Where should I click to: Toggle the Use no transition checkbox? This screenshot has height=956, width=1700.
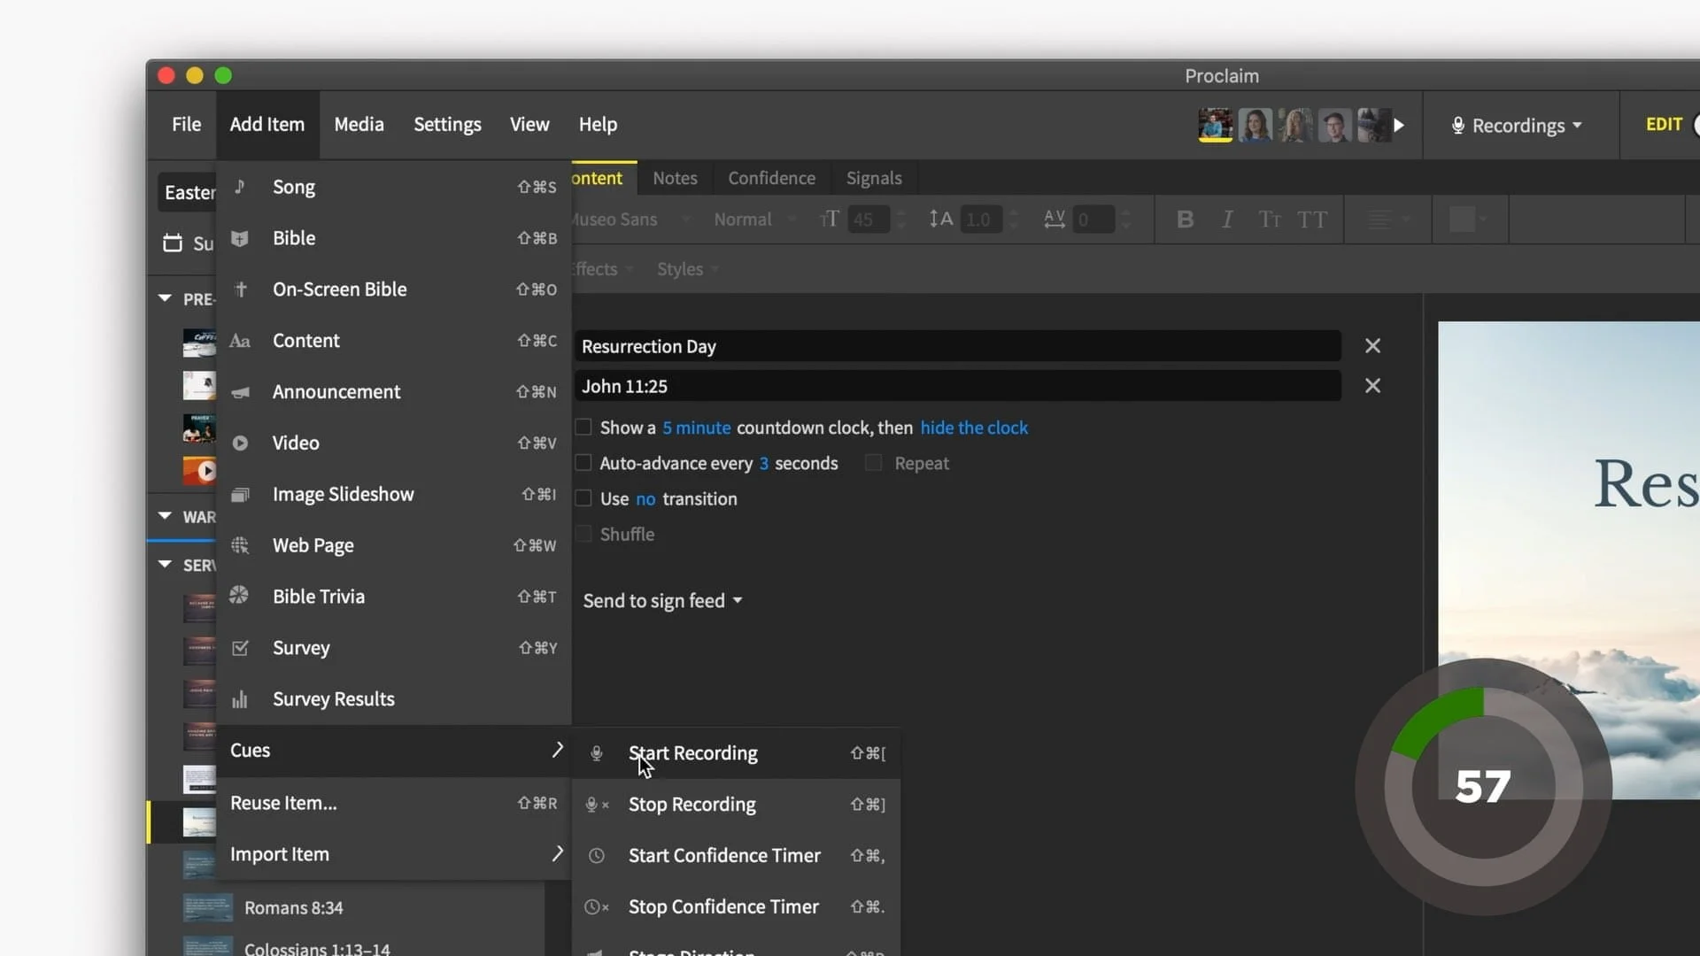click(x=583, y=498)
